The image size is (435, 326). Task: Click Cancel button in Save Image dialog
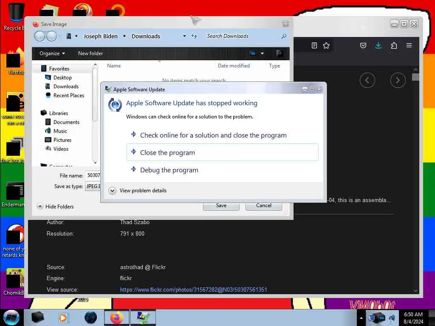coord(263,205)
